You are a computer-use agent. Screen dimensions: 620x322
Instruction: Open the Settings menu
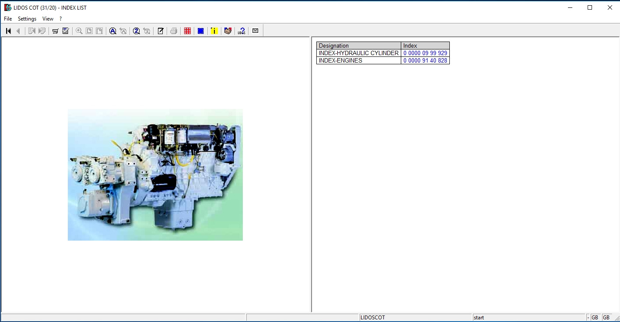point(27,19)
